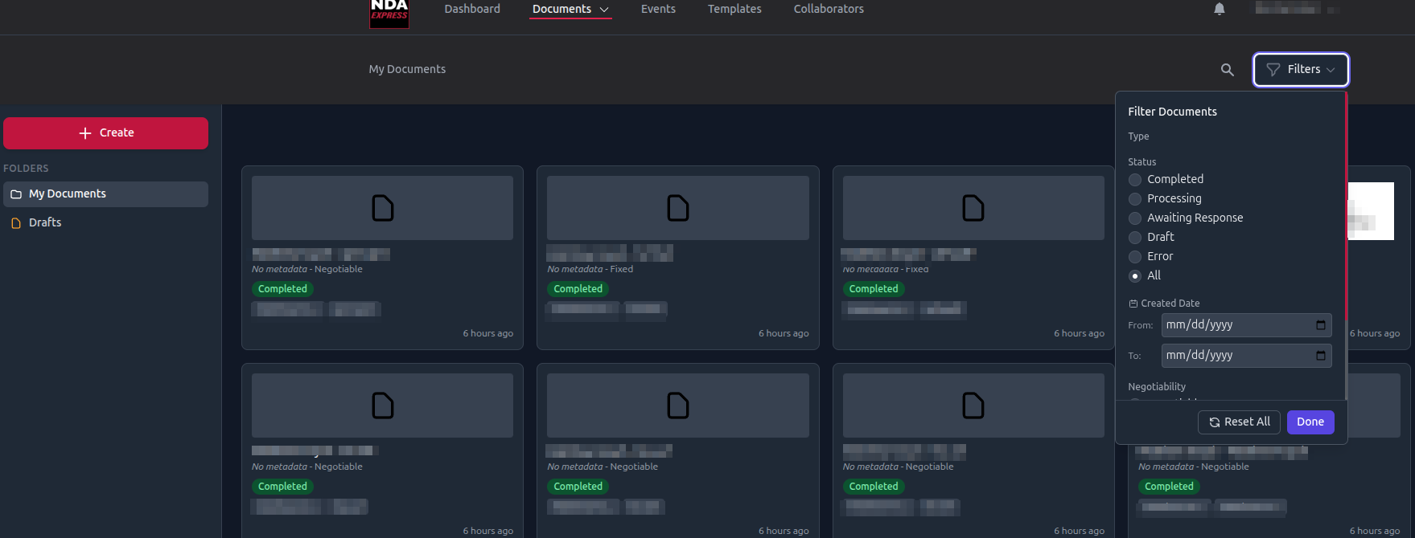Open calendar picker for From date
Screen dimensions: 1415x538
[x=1320, y=325]
